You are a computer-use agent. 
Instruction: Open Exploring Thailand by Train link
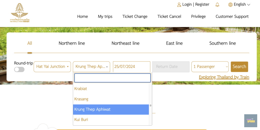224,77
